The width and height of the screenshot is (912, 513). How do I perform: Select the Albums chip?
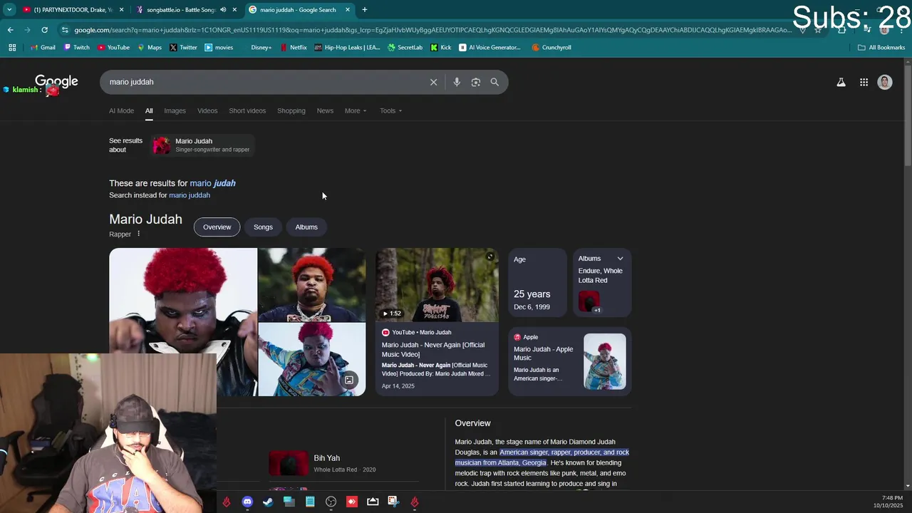(306, 227)
